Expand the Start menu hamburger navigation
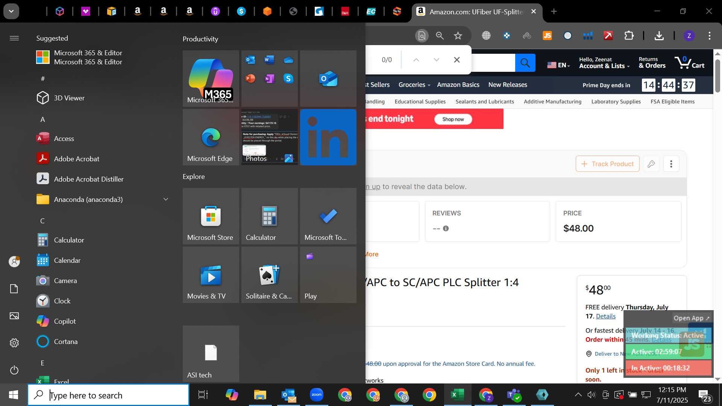This screenshot has width=722, height=406. click(x=14, y=38)
